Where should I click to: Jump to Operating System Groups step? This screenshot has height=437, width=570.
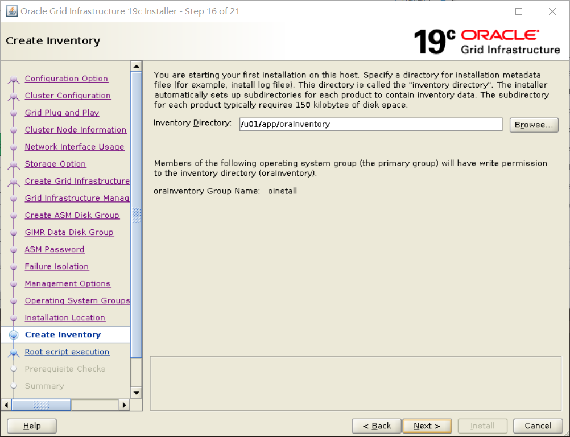pyautogui.click(x=77, y=300)
